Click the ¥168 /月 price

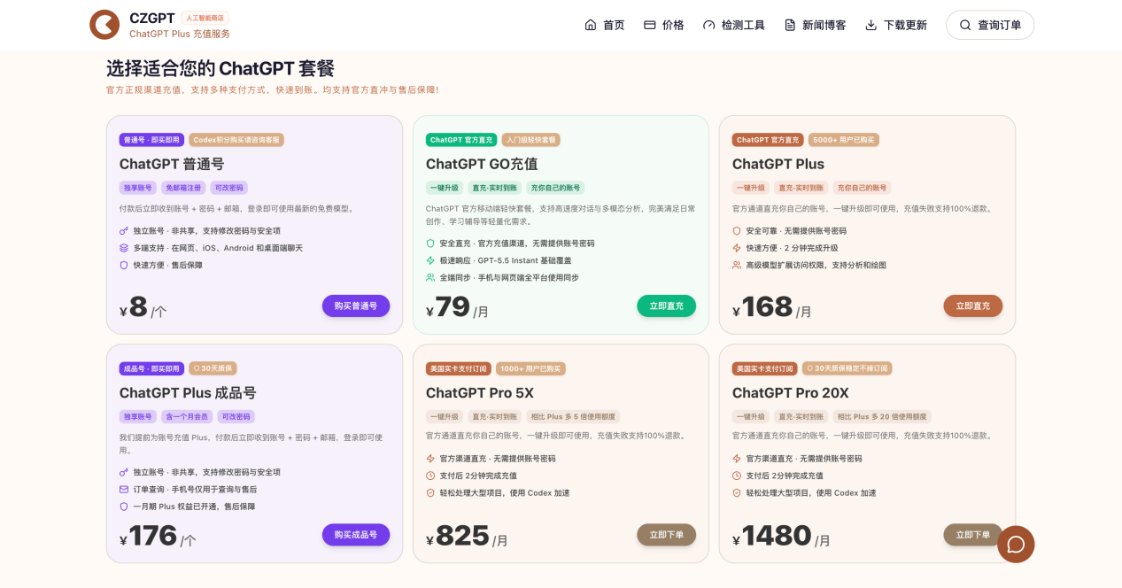click(771, 307)
